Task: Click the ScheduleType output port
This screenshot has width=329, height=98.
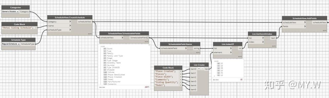Action: tap(28, 44)
